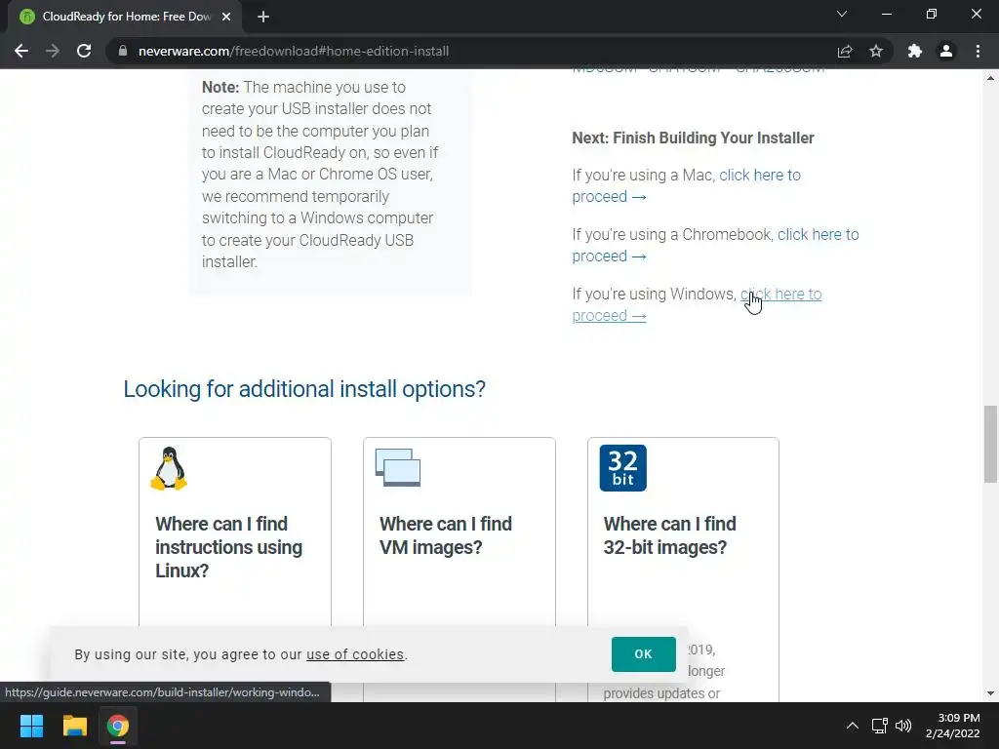The width and height of the screenshot is (999, 749).
Task: Click the VM images windows icon
Action: [398, 467]
